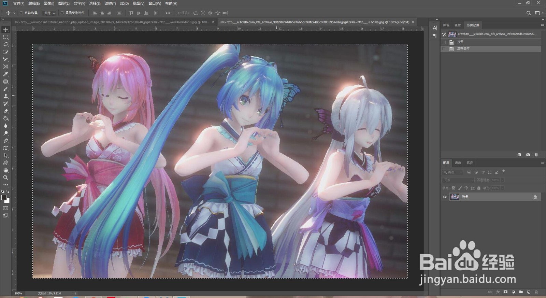
Task: Select the Quick Selection tool
Action: click(6, 52)
